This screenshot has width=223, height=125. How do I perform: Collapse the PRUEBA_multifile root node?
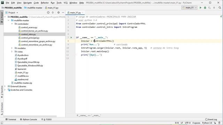pyautogui.click(x=5, y=17)
